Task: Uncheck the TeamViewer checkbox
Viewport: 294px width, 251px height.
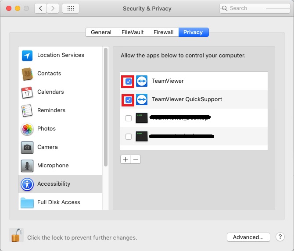Action: [x=129, y=81]
